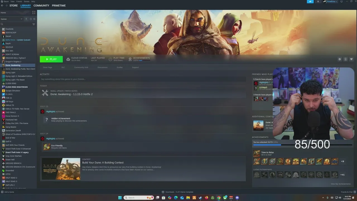The width and height of the screenshot is (357, 201).
Task: Open the Dune soundtrack additional content thumbnail
Action: coord(258,125)
